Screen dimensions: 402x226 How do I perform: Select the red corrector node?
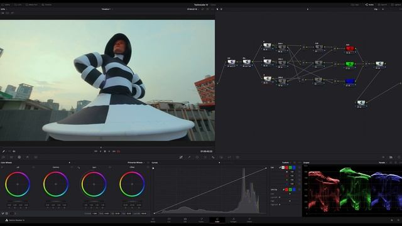point(350,48)
